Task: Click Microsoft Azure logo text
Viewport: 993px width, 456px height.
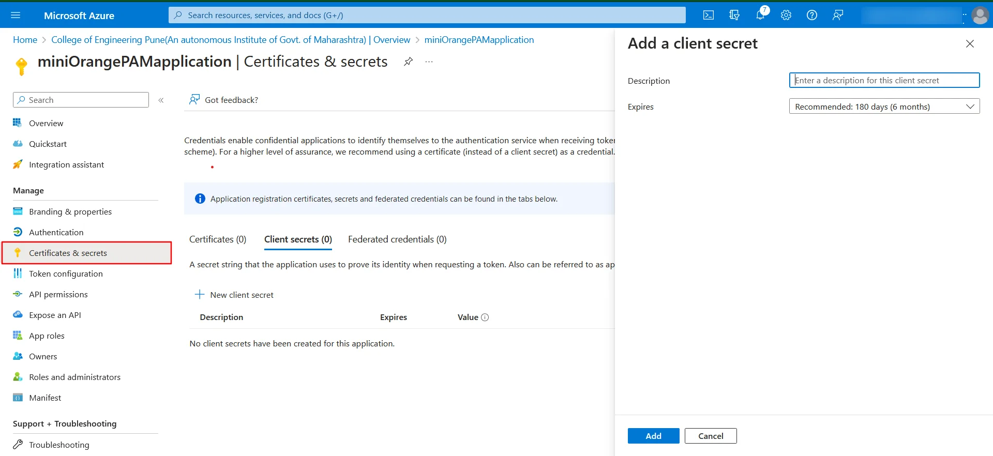Action: (79, 16)
